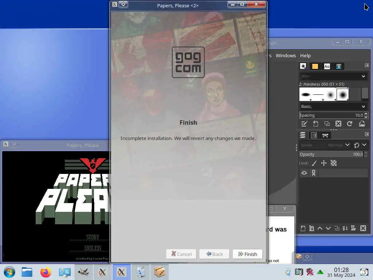Delete the selected brush
This screenshot has height=280, width=373.
tap(338, 124)
